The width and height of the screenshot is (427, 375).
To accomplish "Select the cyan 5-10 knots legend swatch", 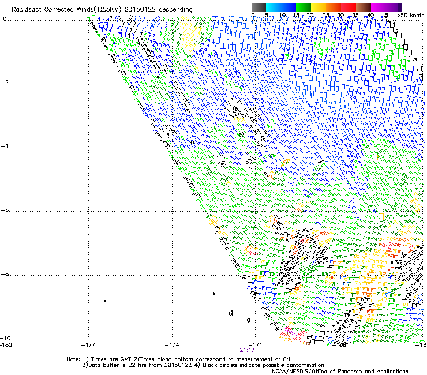I will (x=274, y=7).
